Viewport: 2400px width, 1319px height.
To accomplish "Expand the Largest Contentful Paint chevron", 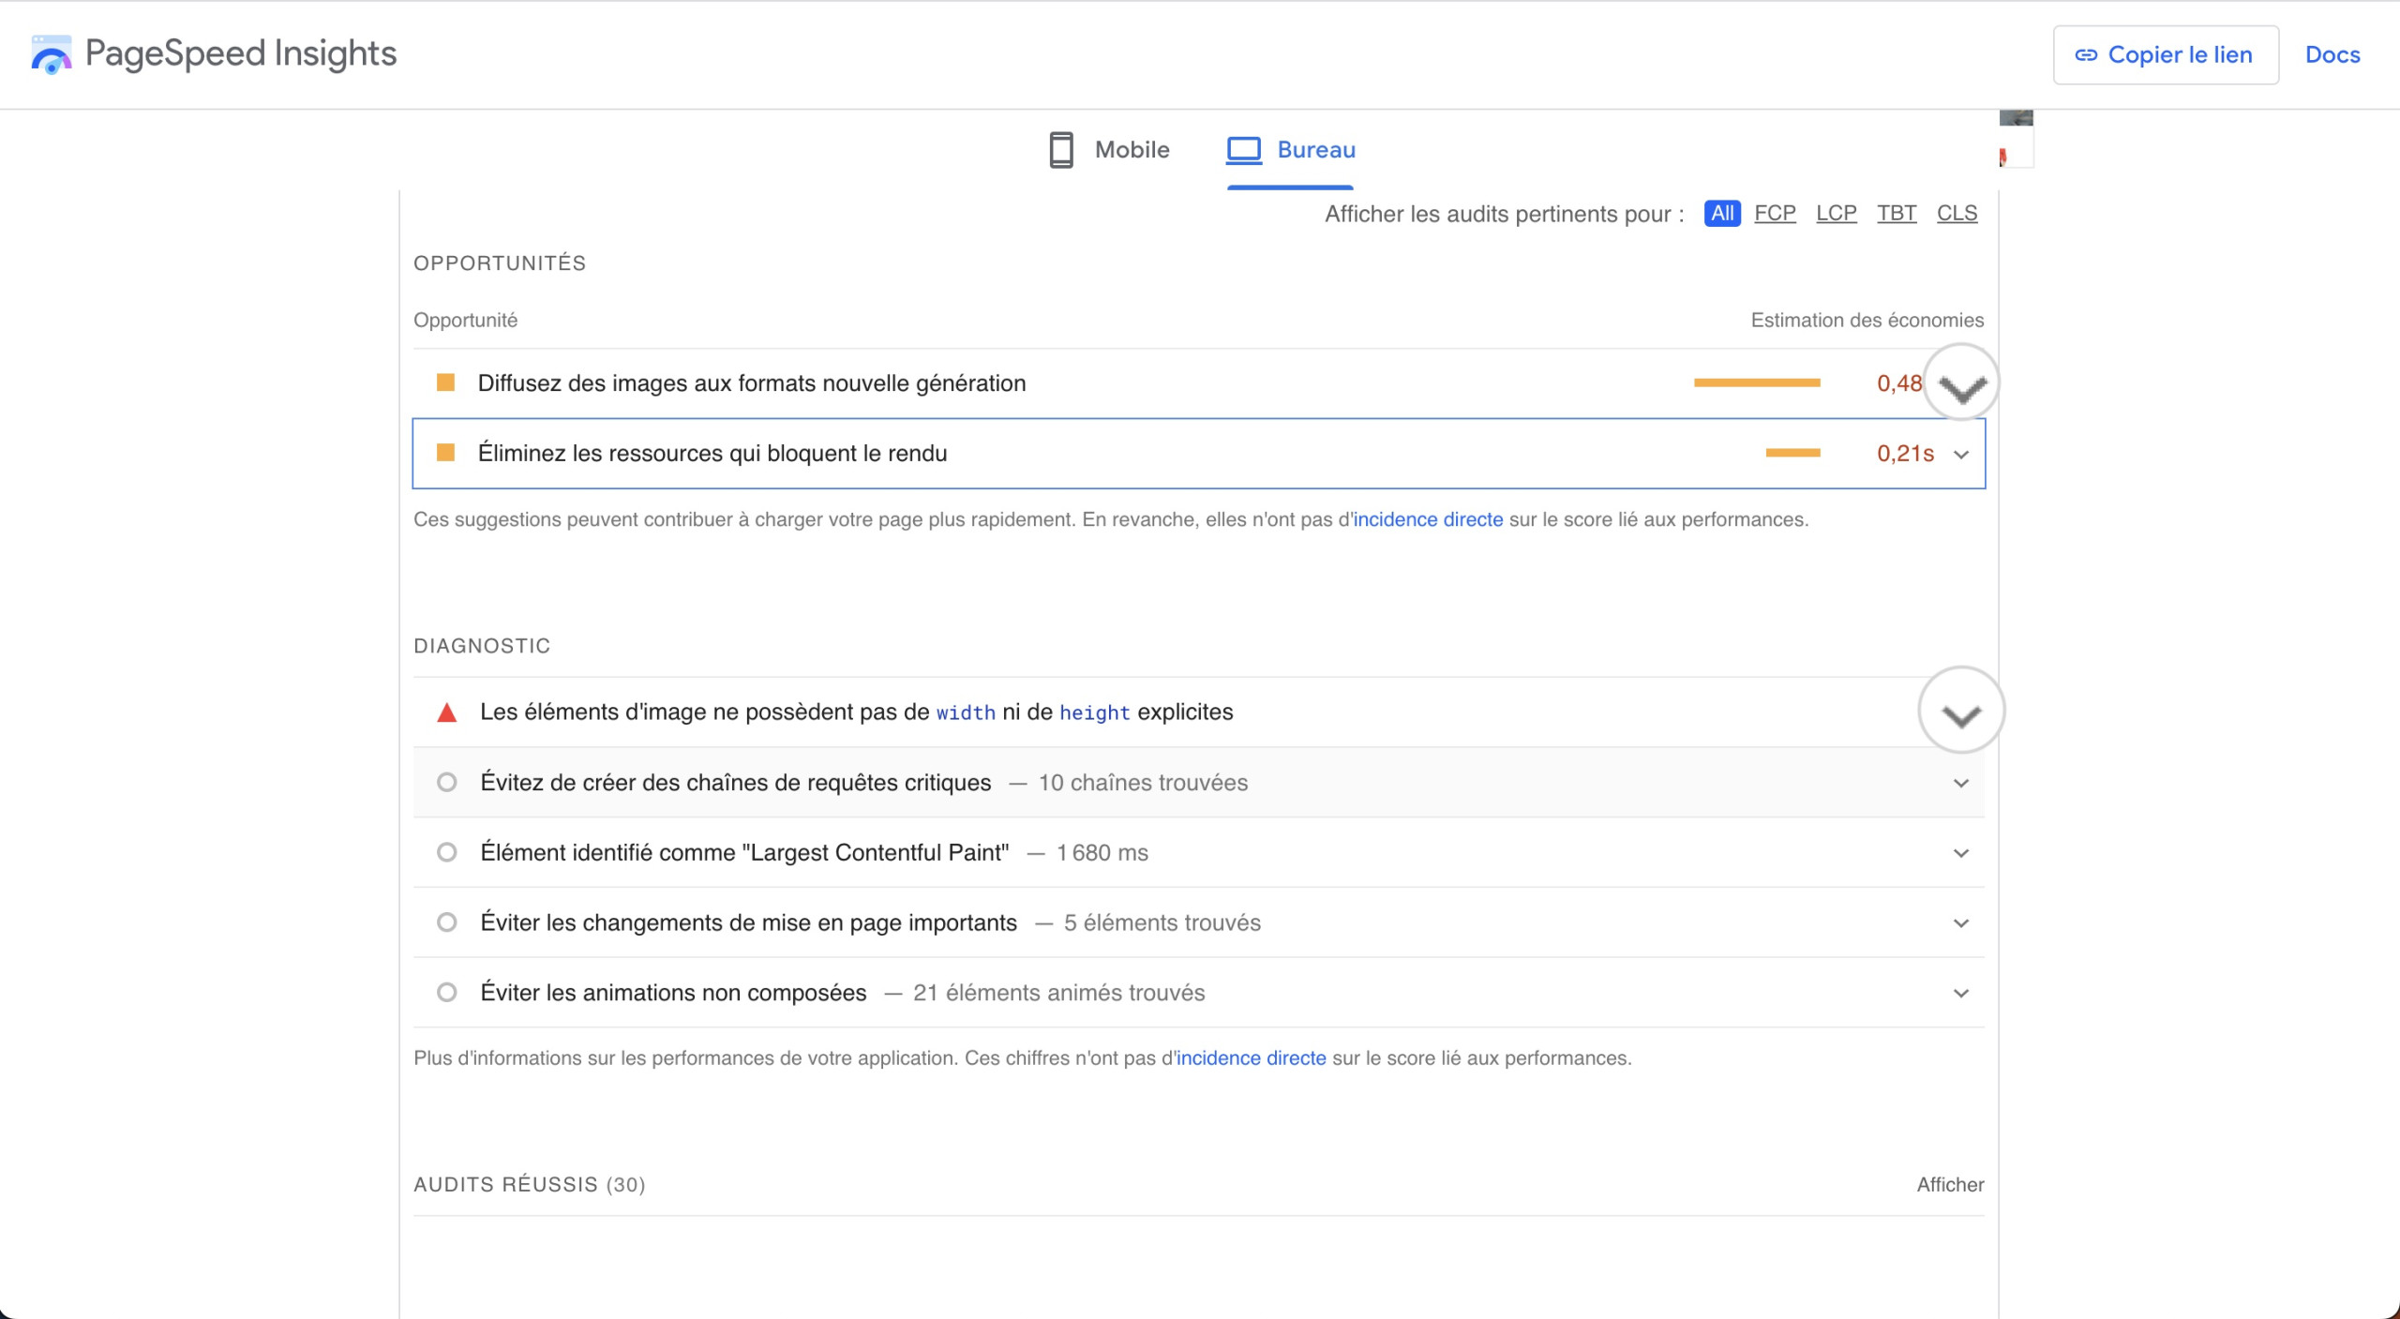I will click(x=1961, y=853).
